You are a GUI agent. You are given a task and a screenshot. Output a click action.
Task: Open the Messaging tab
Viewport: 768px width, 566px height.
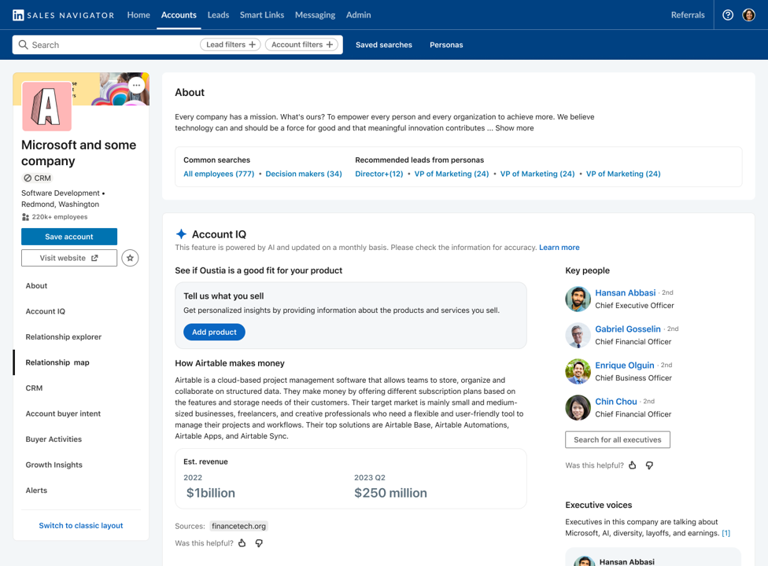(x=315, y=15)
